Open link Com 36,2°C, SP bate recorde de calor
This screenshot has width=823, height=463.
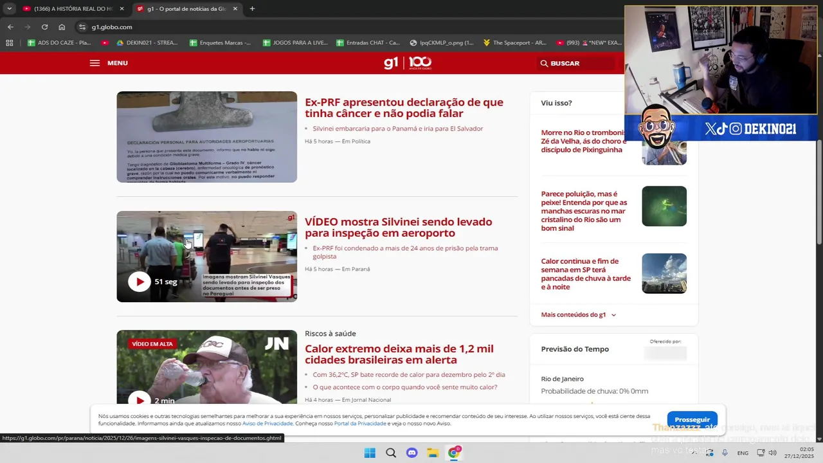click(x=409, y=374)
